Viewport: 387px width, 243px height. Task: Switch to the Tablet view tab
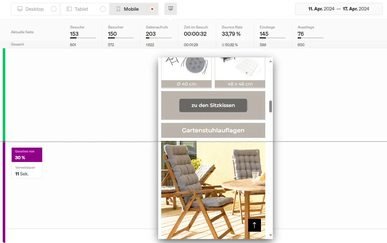coord(81,9)
